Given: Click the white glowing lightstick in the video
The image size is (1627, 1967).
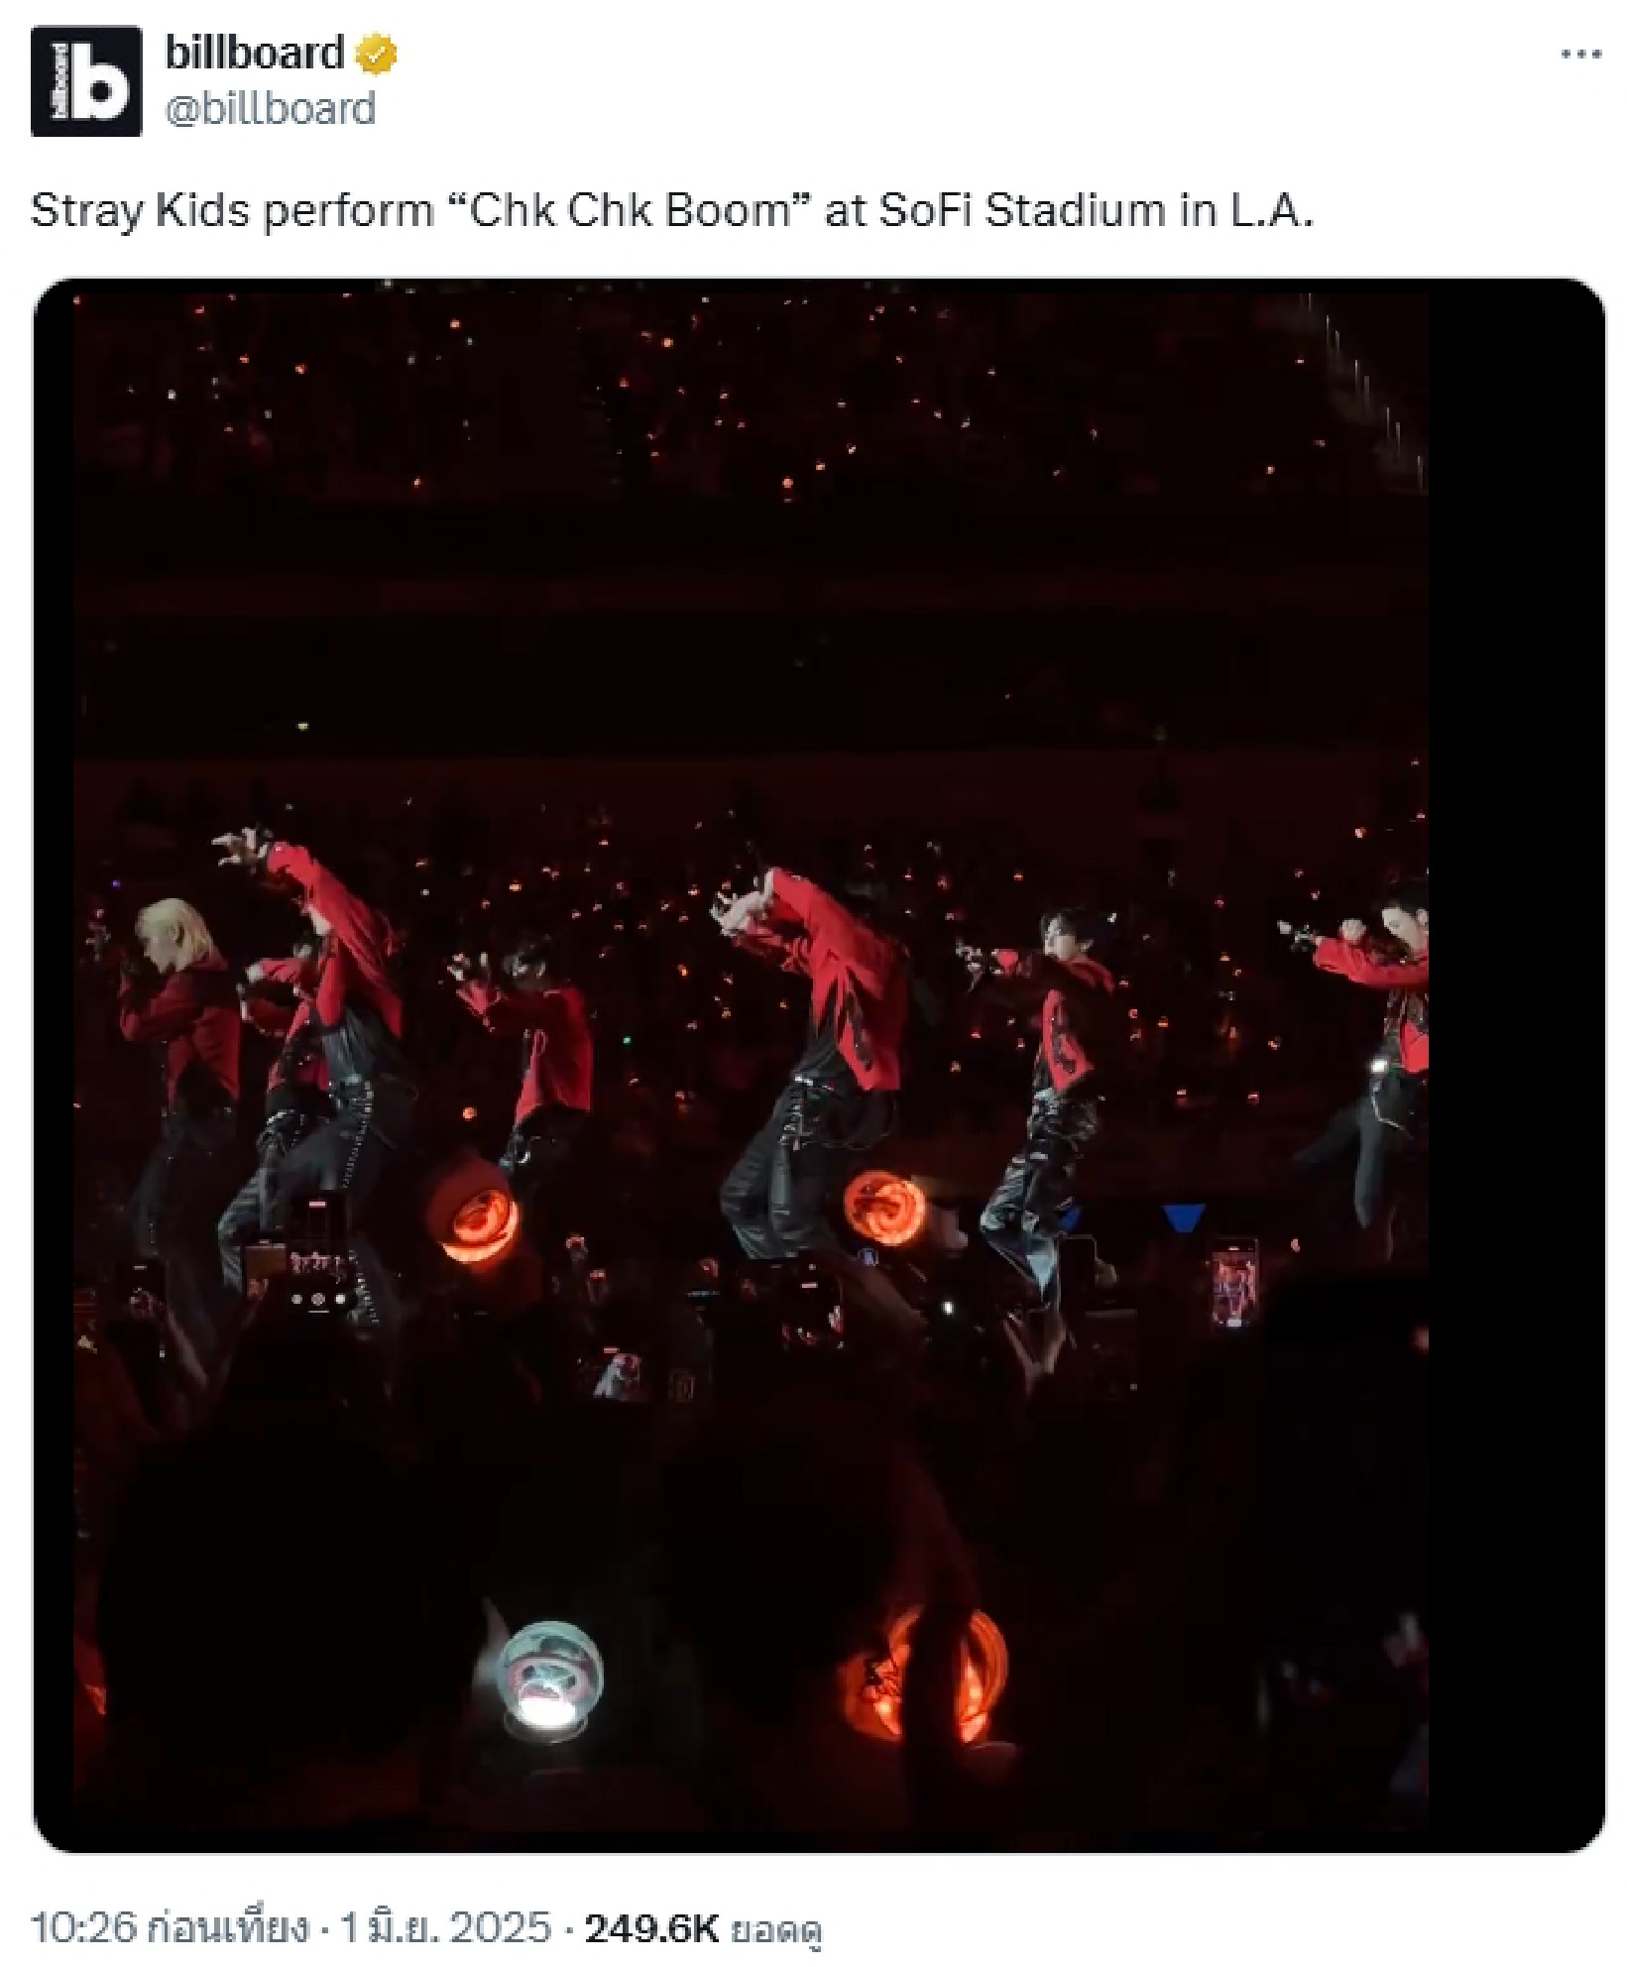Looking at the screenshot, I should point(548,1676).
